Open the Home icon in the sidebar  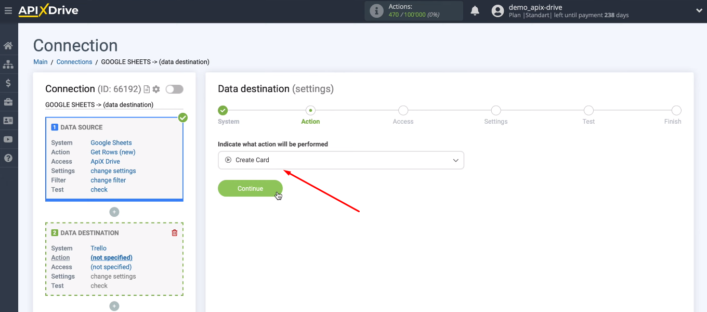tap(8, 45)
